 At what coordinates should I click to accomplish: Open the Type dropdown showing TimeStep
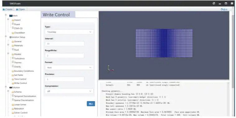(x=69, y=32)
